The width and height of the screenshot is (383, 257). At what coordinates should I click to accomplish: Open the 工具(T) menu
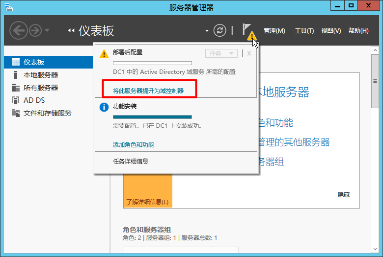[304, 31]
